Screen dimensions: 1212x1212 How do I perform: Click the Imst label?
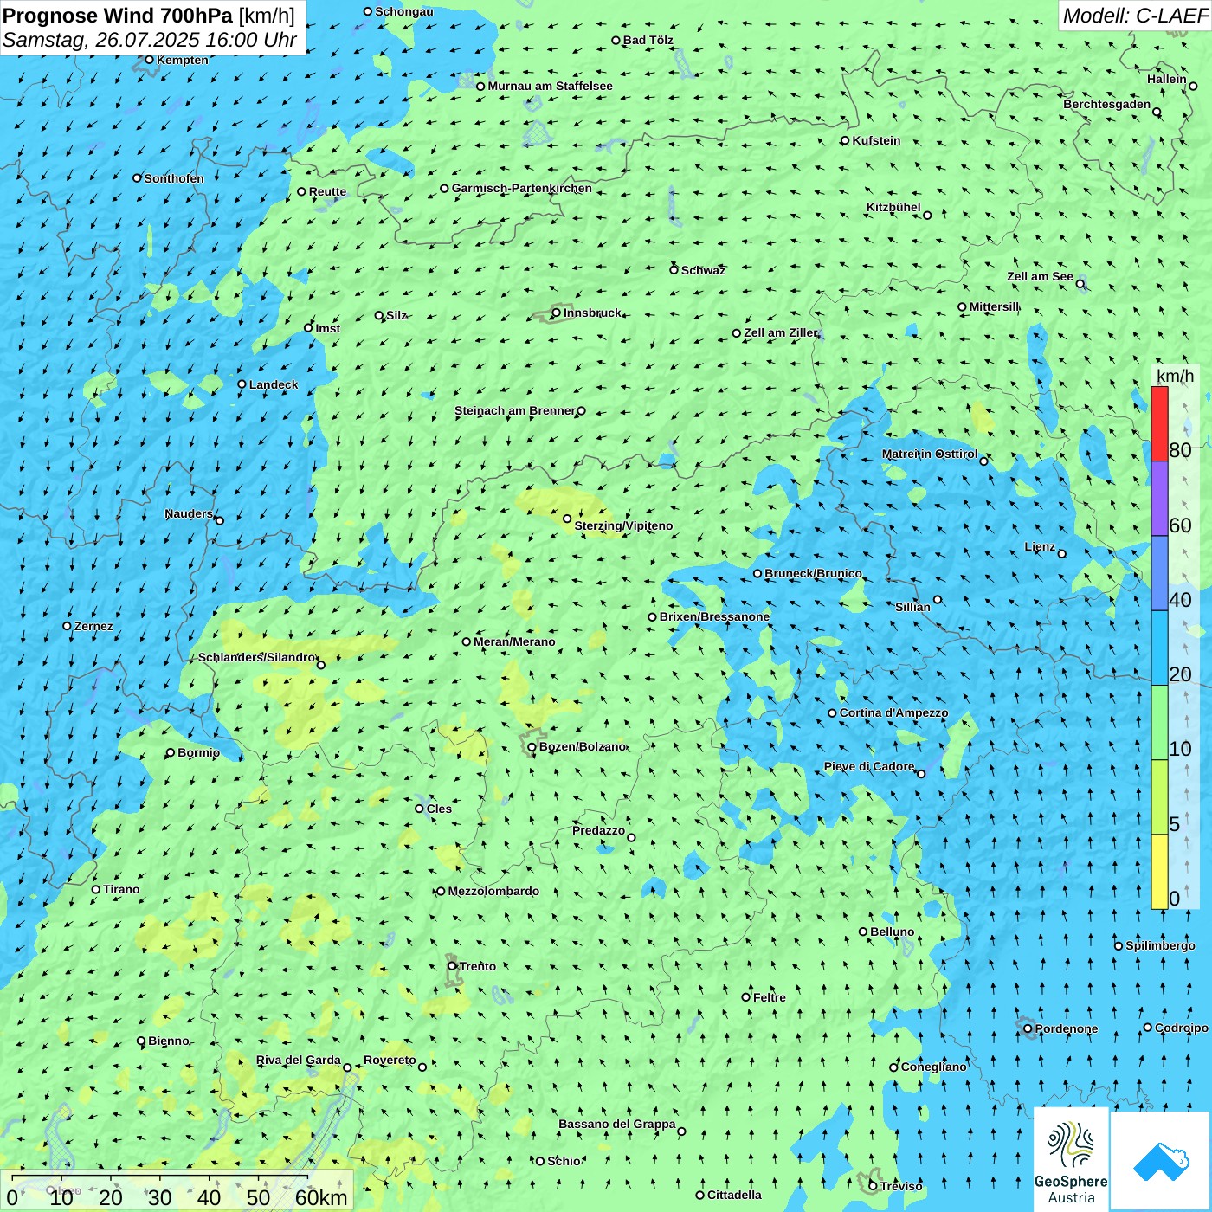[x=328, y=328]
